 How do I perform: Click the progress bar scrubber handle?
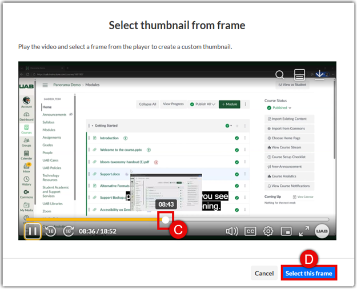coord(166,220)
